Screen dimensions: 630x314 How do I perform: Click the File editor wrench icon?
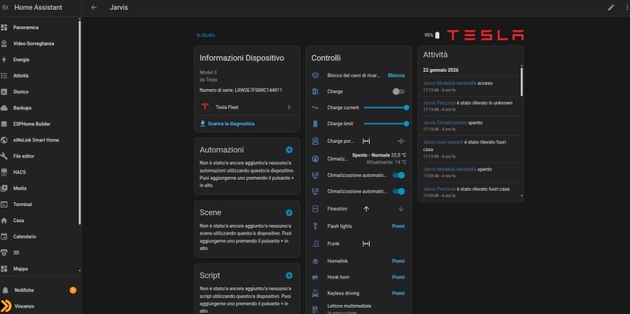4,156
